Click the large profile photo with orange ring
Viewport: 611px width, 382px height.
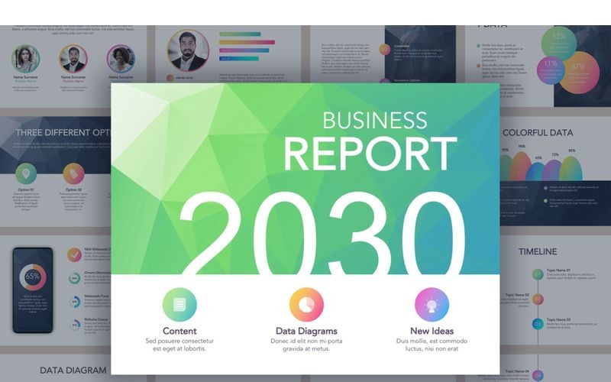[188, 50]
